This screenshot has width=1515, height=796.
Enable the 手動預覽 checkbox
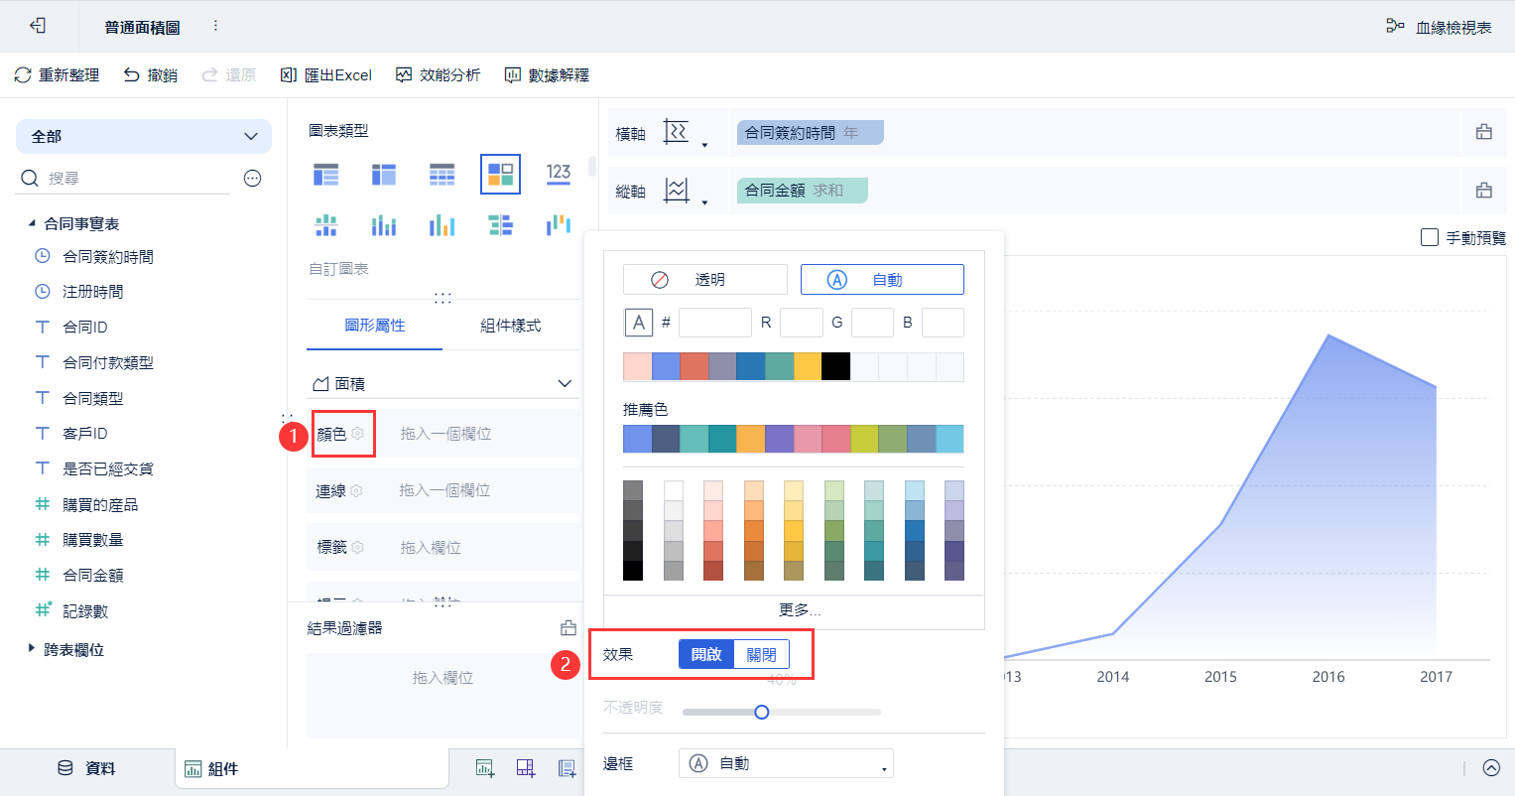point(1430,237)
